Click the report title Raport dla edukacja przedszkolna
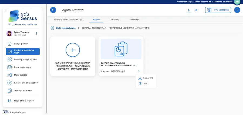Image resolution: width=243 pixels, height=115 pixels. (x=119, y=64)
